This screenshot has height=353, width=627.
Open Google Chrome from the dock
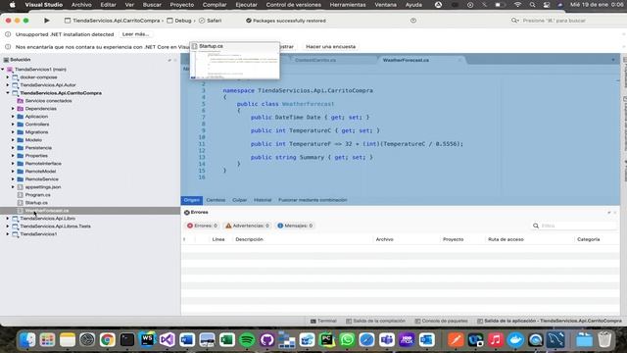[107, 340]
